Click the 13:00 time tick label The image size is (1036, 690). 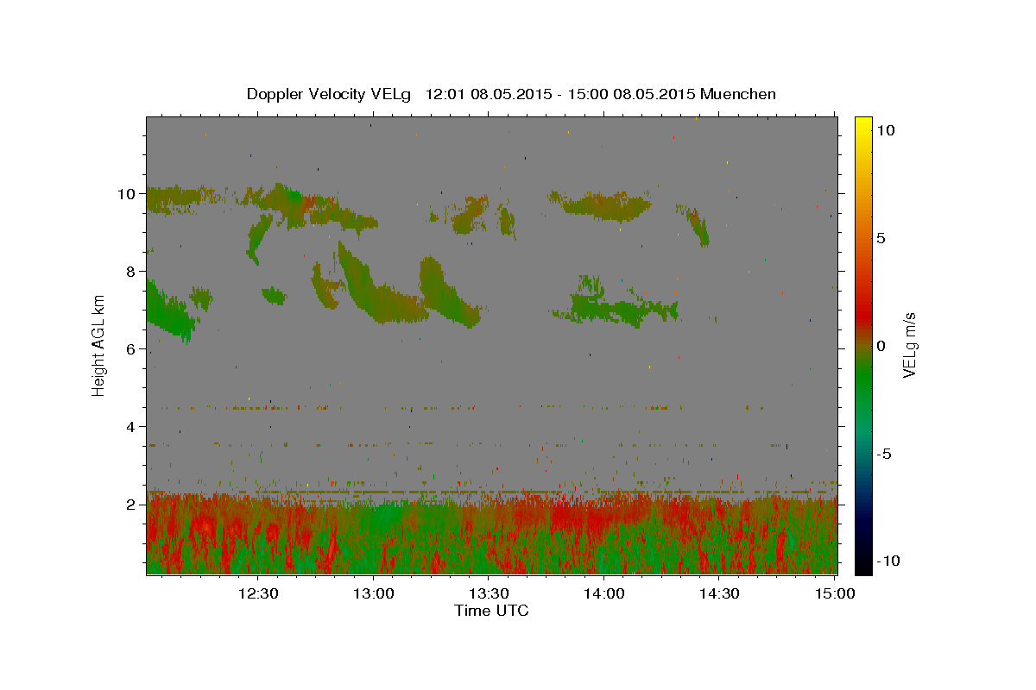pyautogui.click(x=374, y=593)
